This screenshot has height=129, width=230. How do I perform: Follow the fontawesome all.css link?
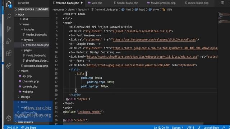[x=154, y=40]
